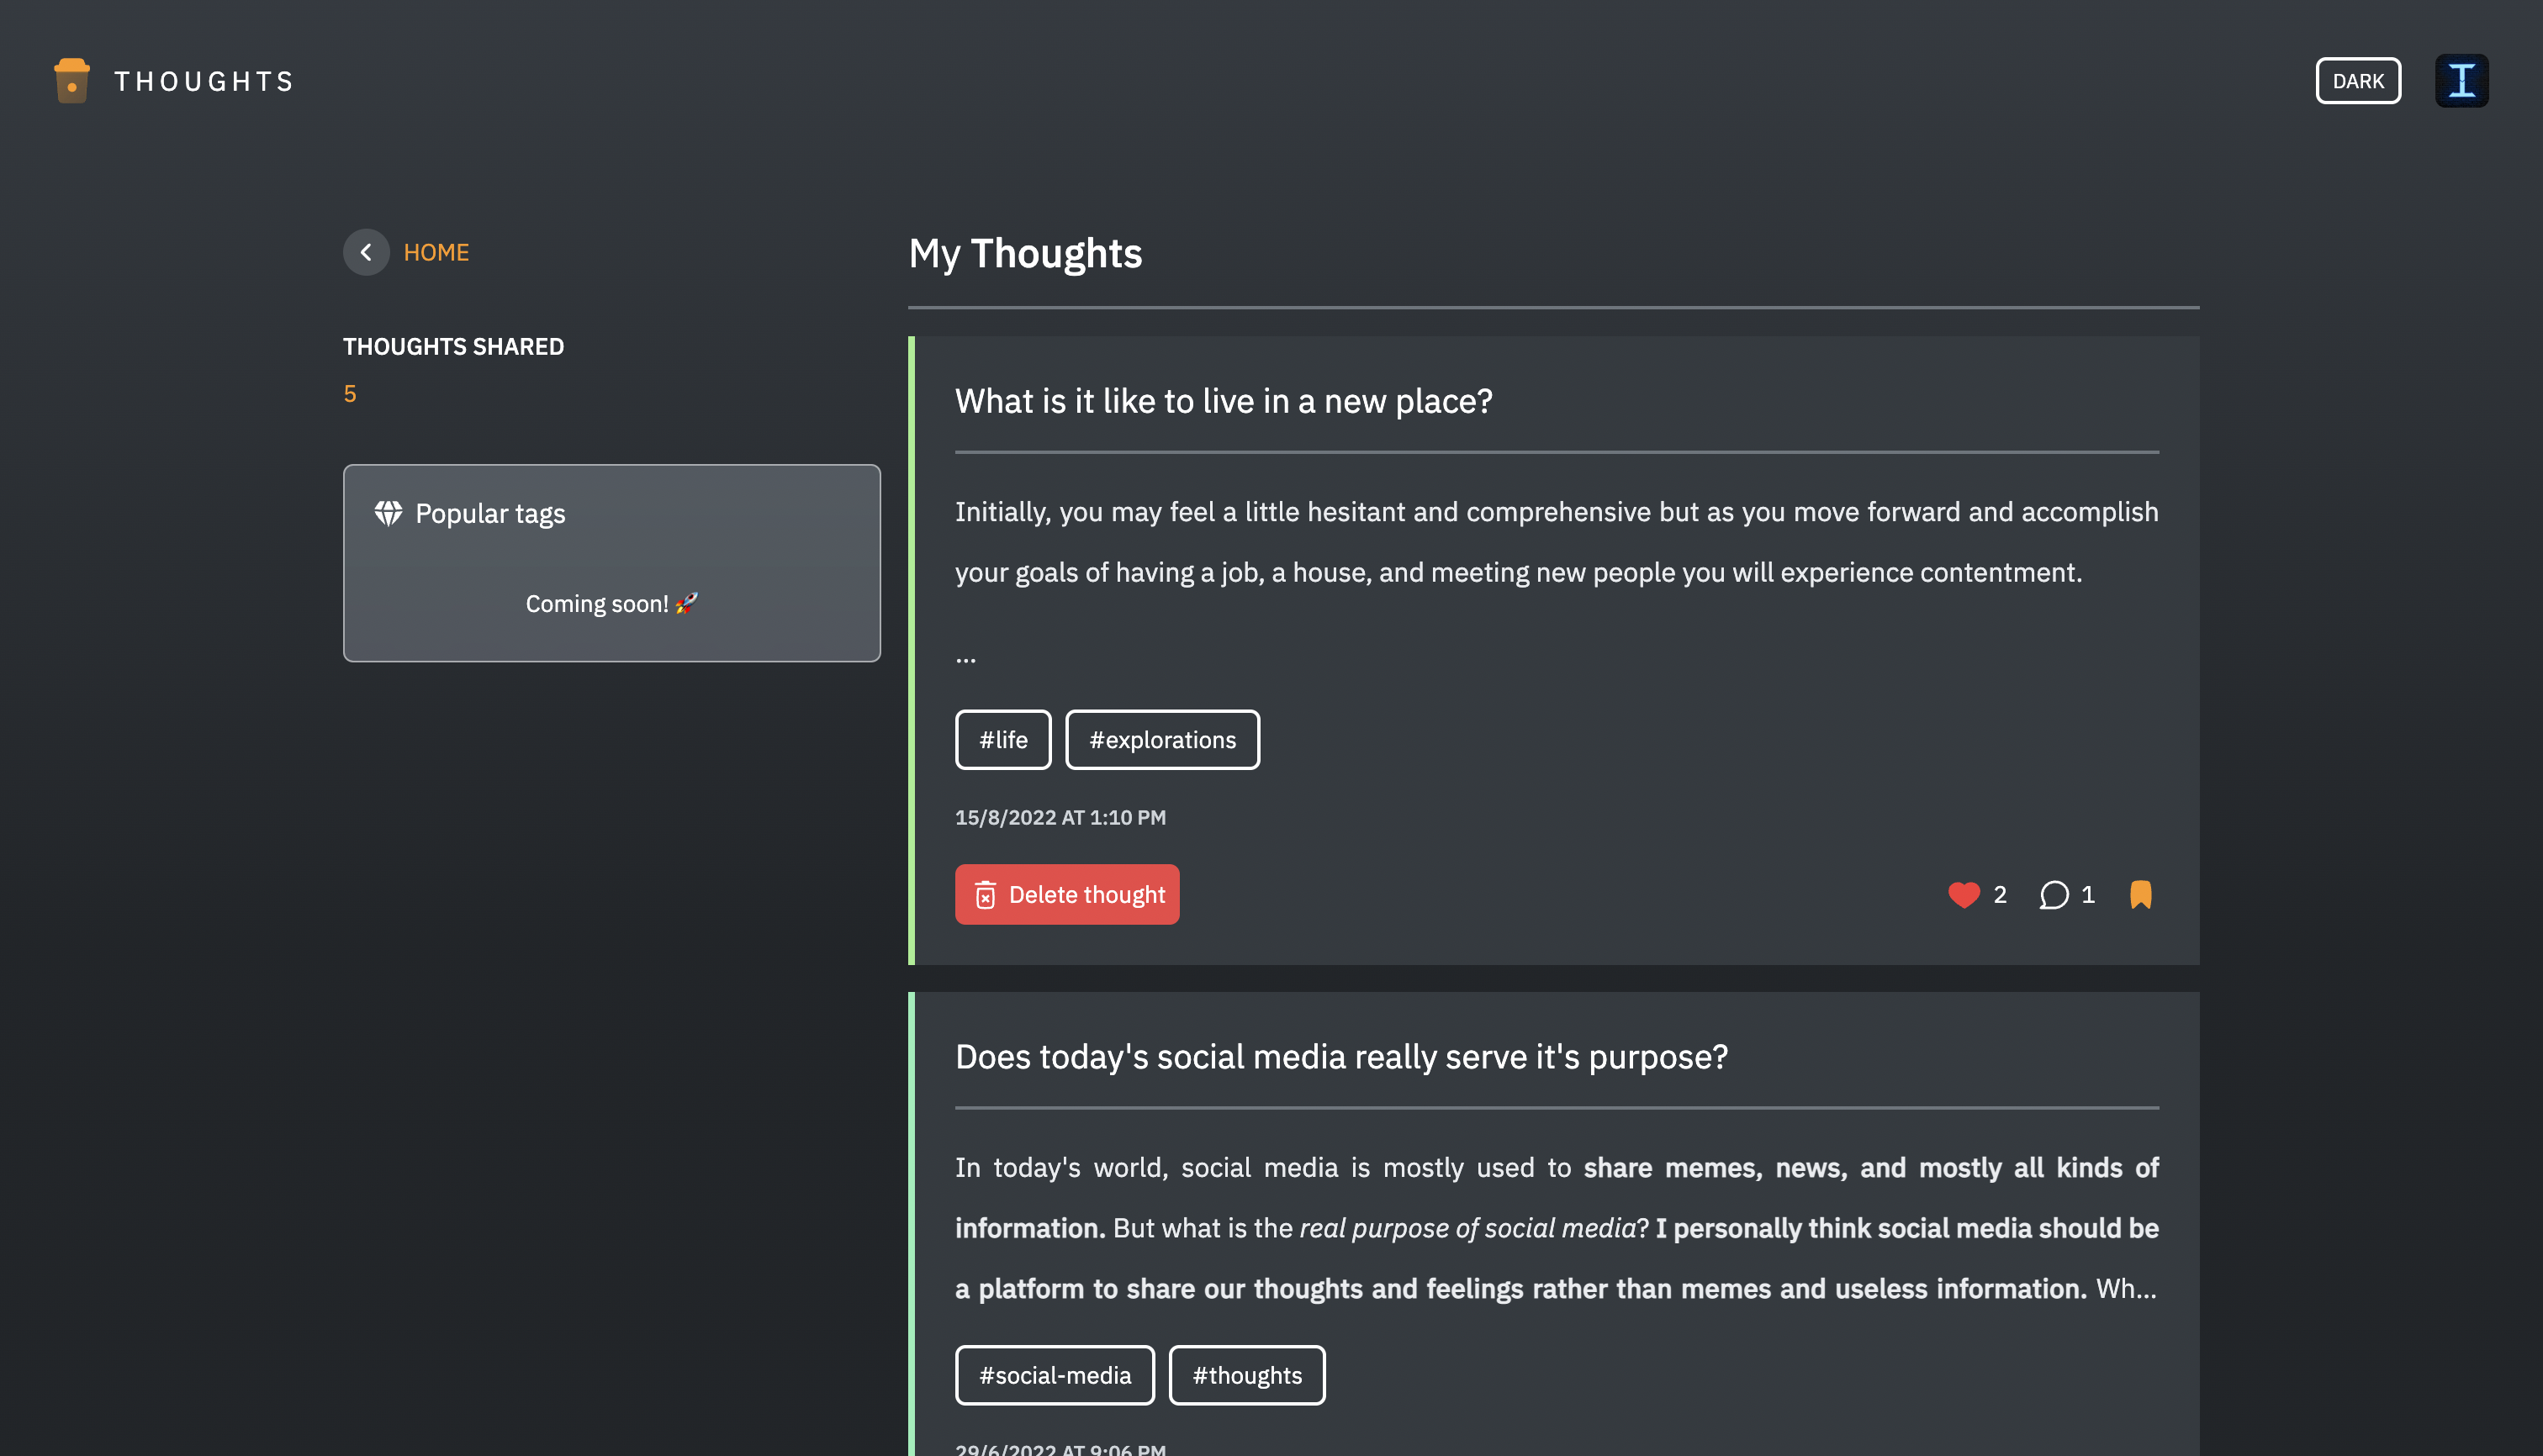Unlike the thought with the heart icon
Viewport: 2543px width, 1456px height.
[1964, 894]
